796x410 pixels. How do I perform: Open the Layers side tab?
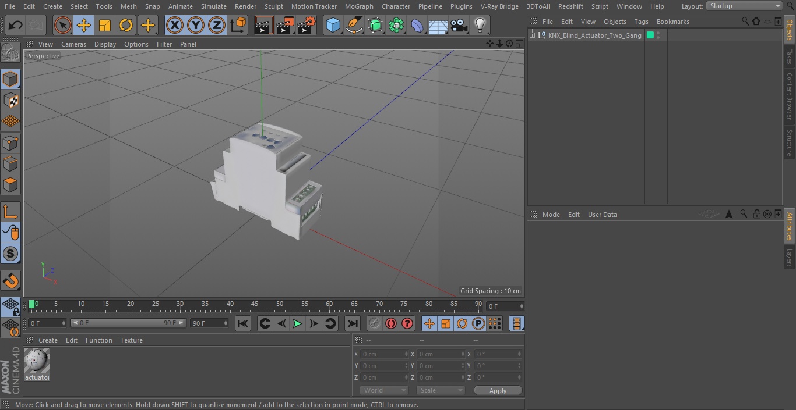[x=790, y=258]
